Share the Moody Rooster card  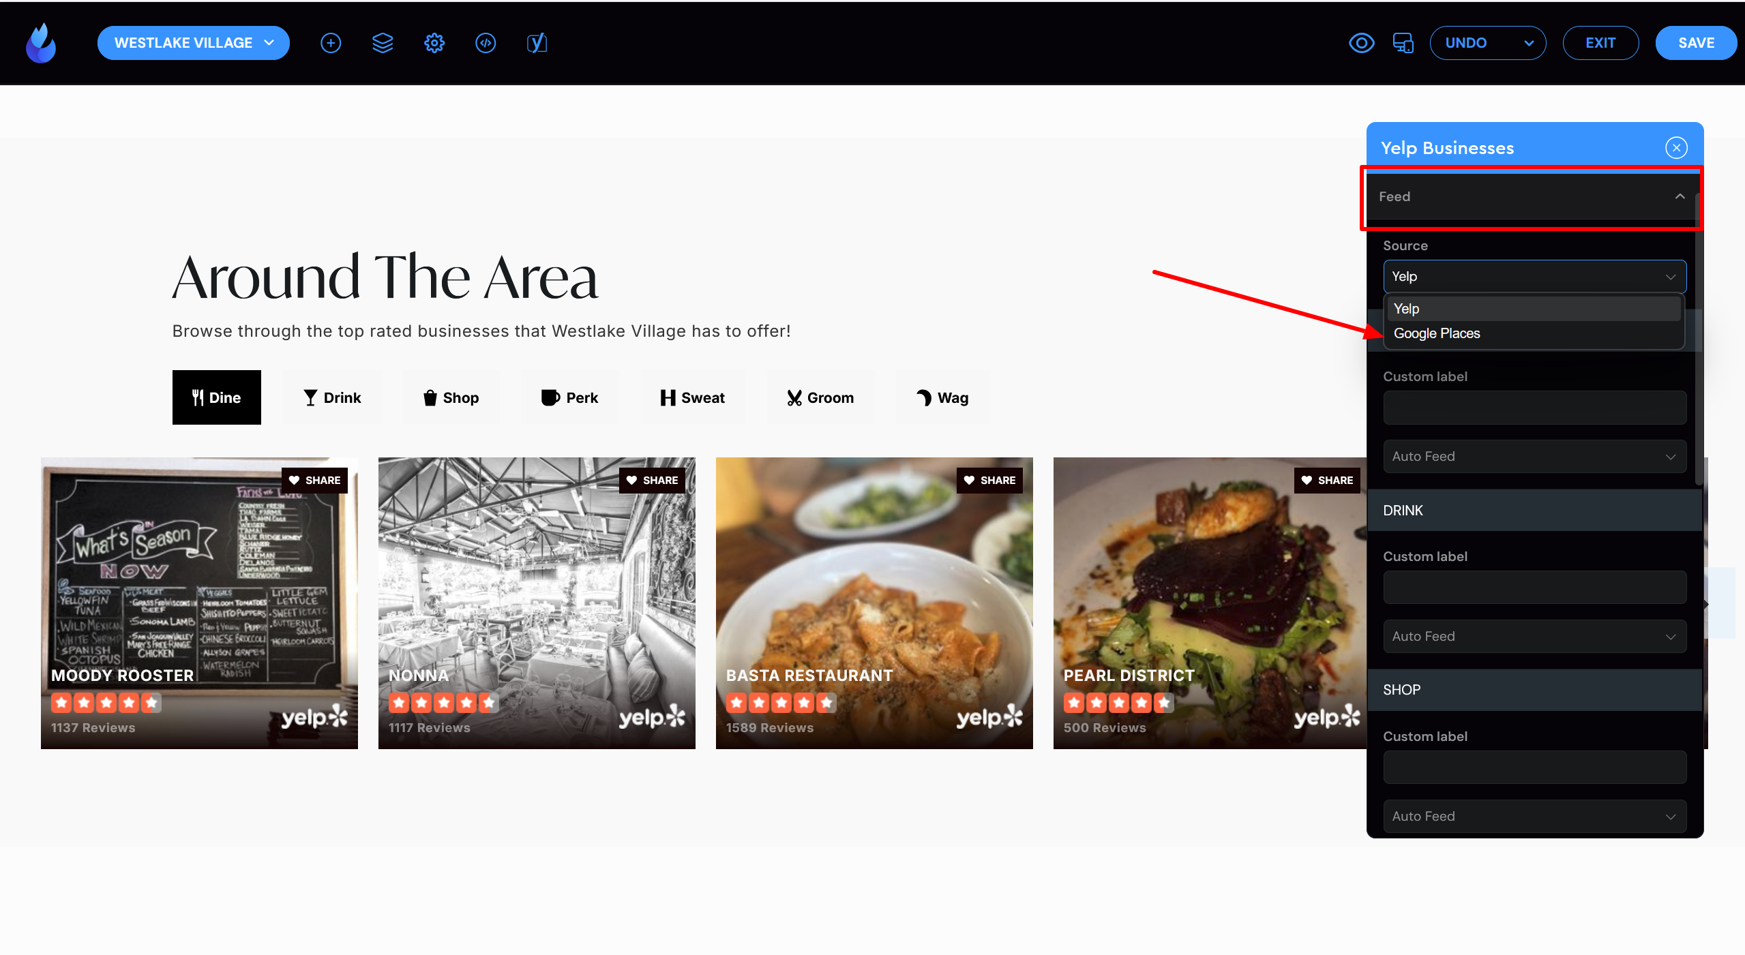[314, 480]
